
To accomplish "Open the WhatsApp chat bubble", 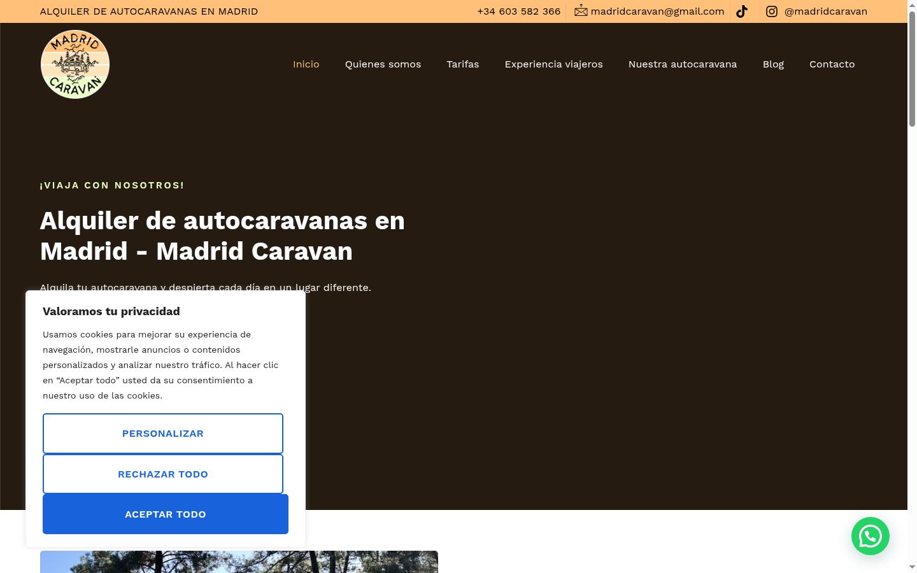I will click(871, 536).
